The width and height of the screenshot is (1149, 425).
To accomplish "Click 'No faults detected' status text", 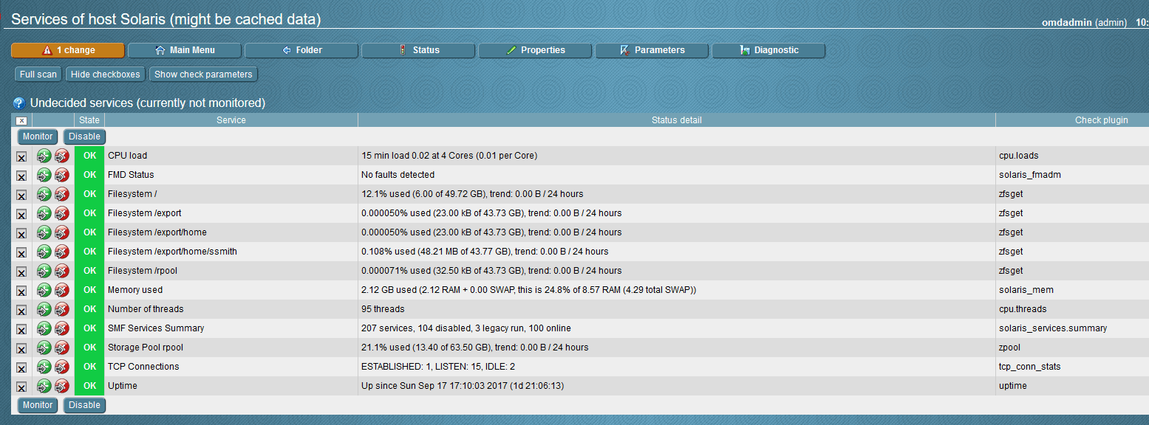I will click(398, 175).
